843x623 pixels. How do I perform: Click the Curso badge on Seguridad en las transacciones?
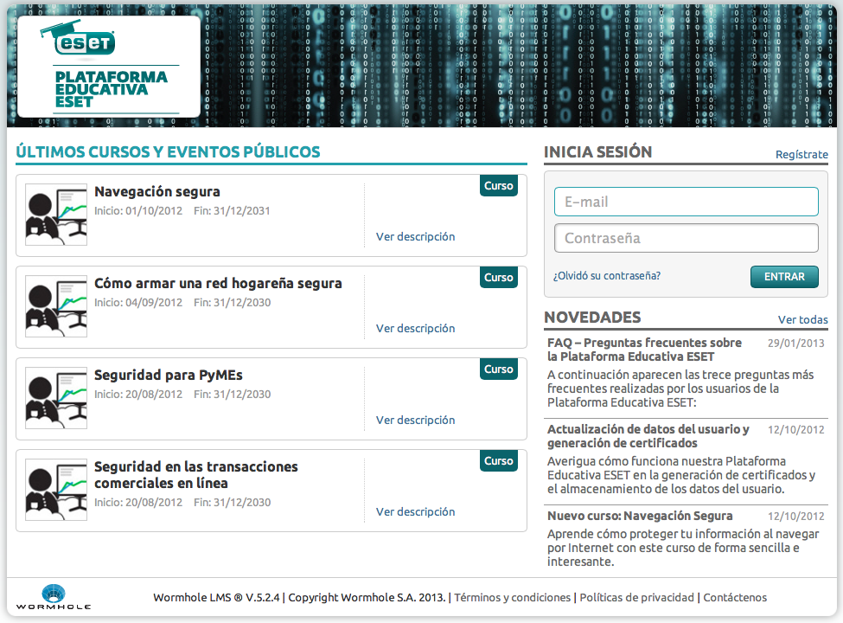[x=498, y=461]
